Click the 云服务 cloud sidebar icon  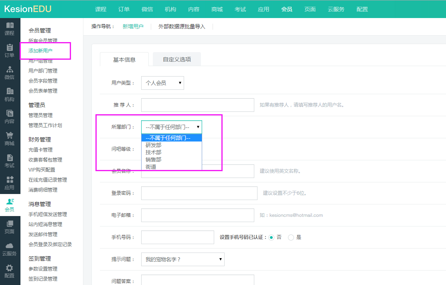tap(10, 246)
